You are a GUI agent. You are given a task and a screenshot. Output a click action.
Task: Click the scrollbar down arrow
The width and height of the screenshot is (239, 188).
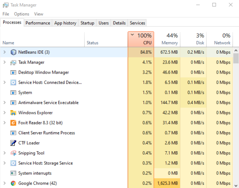pos(236,185)
